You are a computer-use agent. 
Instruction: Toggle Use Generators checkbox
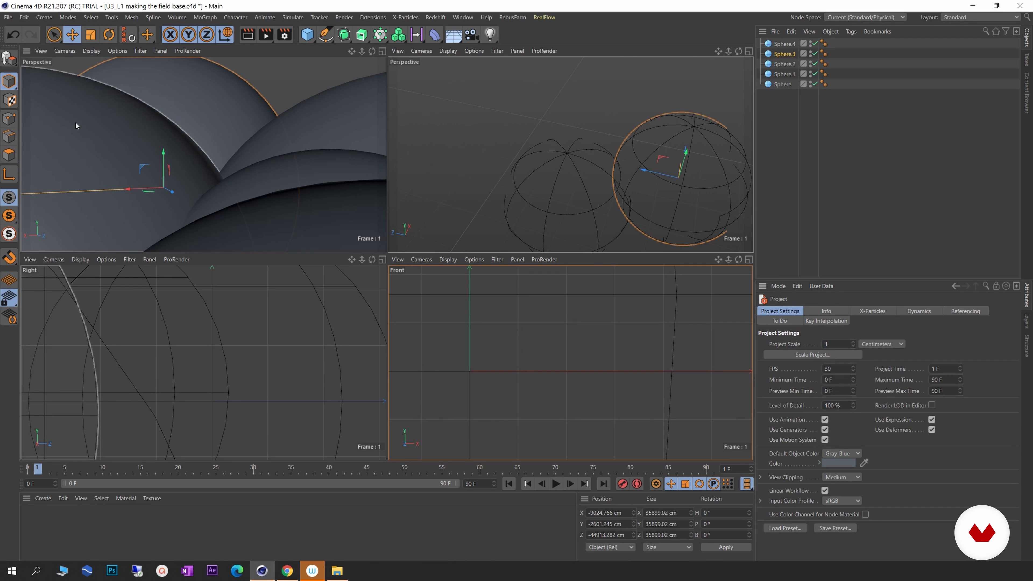[825, 430]
